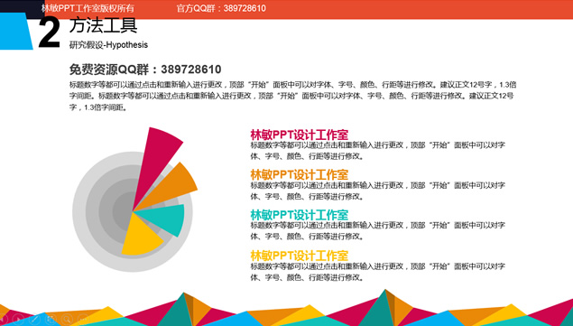This screenshot has width=573, height=326.
Task: Click the 方法工具 slide title
Action: [x=104, y=25]
